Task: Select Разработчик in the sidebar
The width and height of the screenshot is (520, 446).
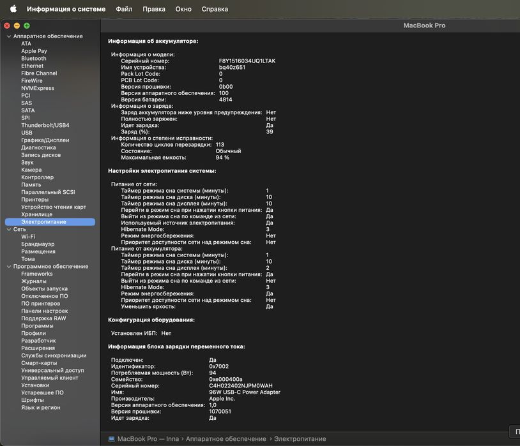Action: [x=39, y=341]
